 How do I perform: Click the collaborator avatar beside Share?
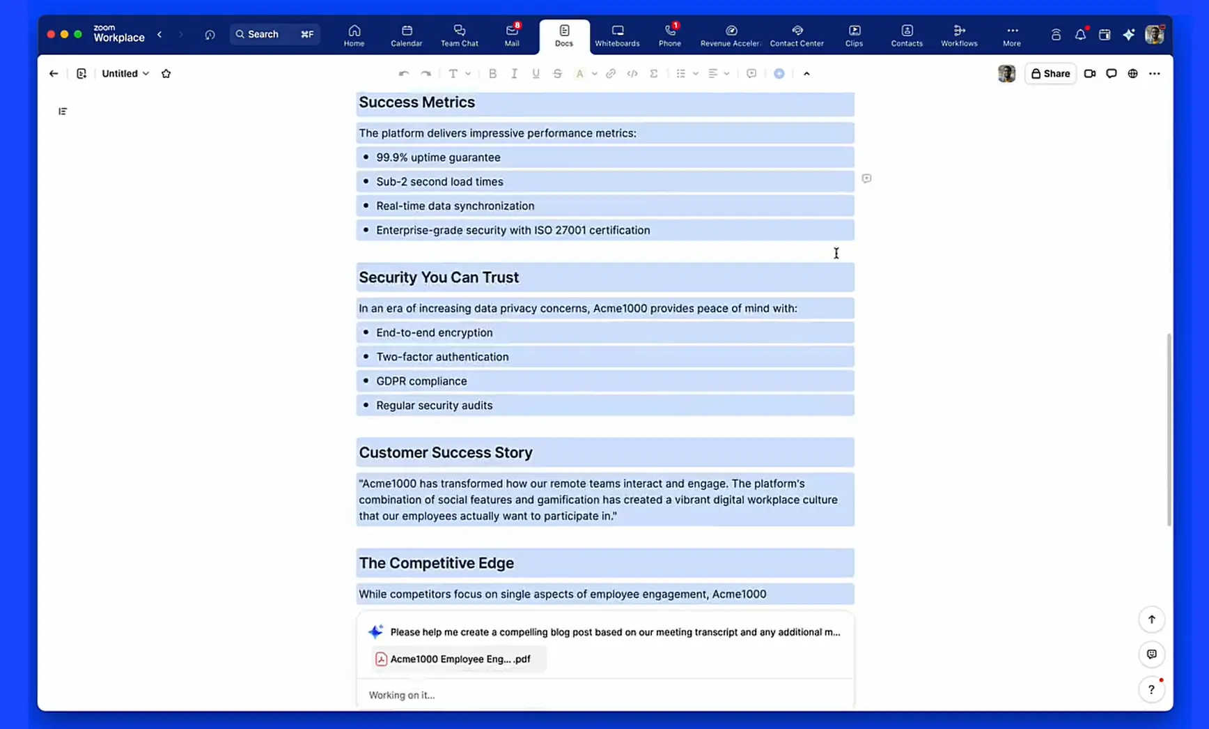tap(1006, 73)
